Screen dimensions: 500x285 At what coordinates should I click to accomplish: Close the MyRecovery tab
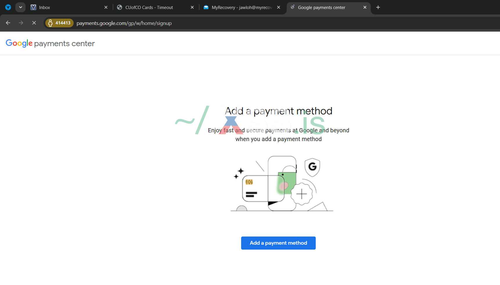coord(279,8)
